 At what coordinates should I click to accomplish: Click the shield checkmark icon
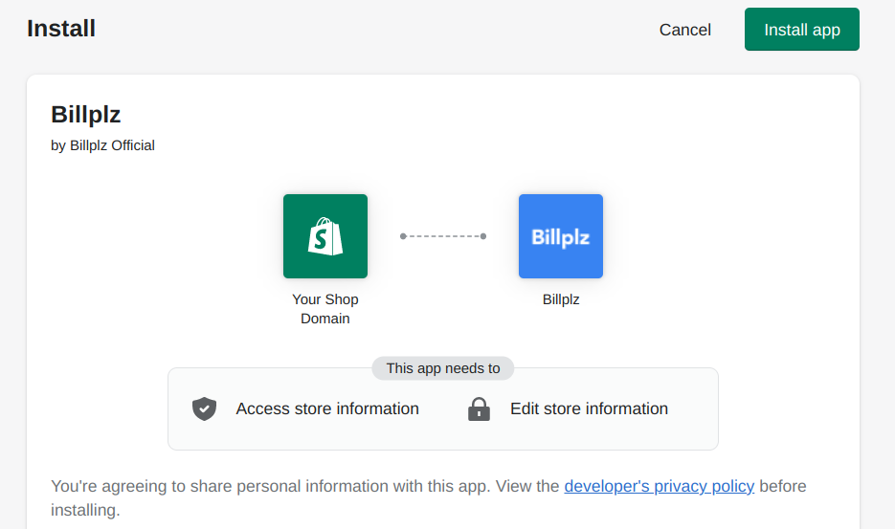[x=204, y=408]
